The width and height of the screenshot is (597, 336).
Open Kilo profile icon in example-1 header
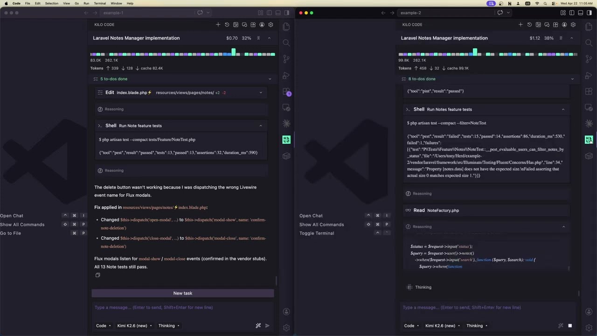262,25
